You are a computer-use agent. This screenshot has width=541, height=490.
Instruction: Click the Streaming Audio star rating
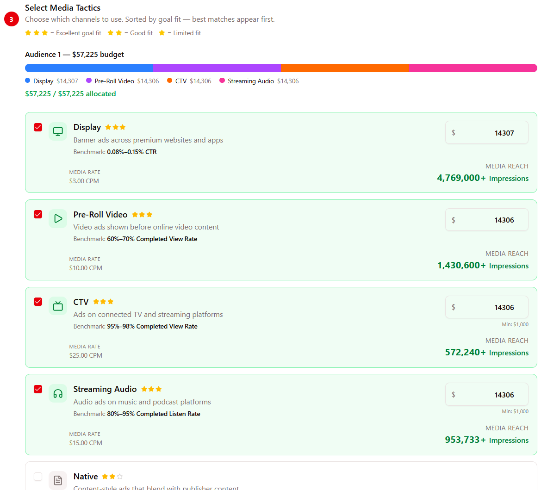click(x=151, y=389)
